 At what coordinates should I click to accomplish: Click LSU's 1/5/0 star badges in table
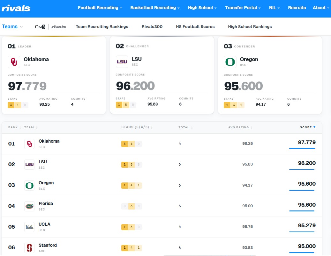tap(132, 164)
